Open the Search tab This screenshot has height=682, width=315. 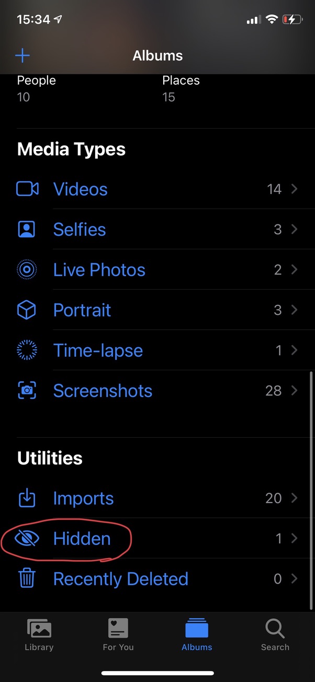tap(275, 634)
